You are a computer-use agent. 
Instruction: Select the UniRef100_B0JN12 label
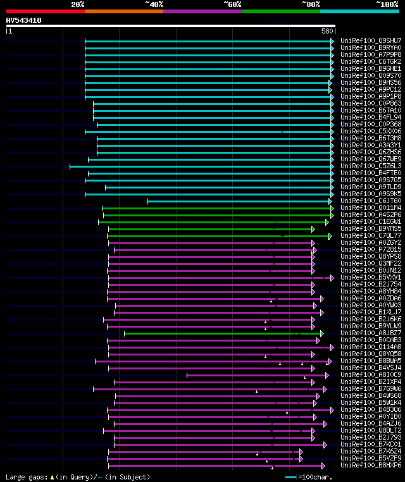pyautogui.click(x=371, y=271)
